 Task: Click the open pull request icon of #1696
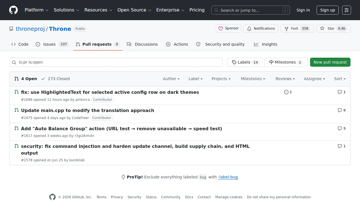pyautogui.click(x=17, y=92)
